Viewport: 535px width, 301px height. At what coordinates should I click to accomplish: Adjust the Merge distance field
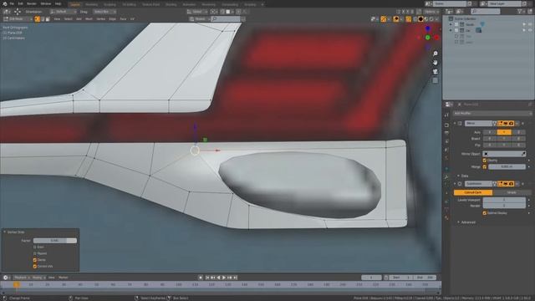(x=507, y=166)
